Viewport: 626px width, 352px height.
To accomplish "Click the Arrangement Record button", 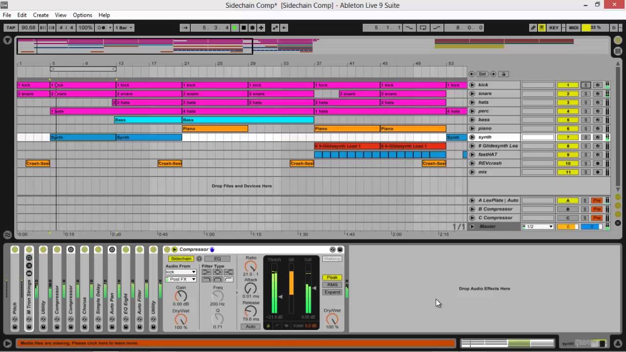I will click(x=252, y=28).
